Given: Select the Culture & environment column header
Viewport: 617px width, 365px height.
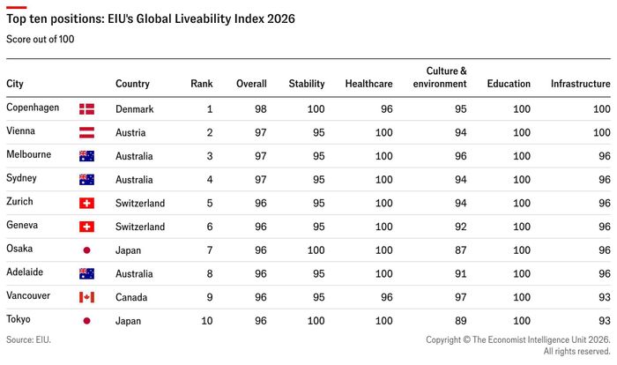Looking at the screenshot, I should point(440,78).
